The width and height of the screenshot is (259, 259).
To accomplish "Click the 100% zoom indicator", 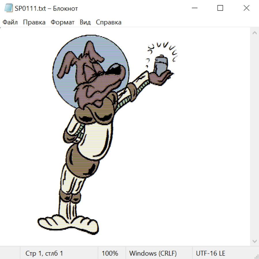I will (x=110, y=254).
